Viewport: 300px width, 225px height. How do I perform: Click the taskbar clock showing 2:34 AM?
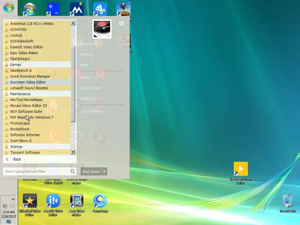(x=9, y=212)
